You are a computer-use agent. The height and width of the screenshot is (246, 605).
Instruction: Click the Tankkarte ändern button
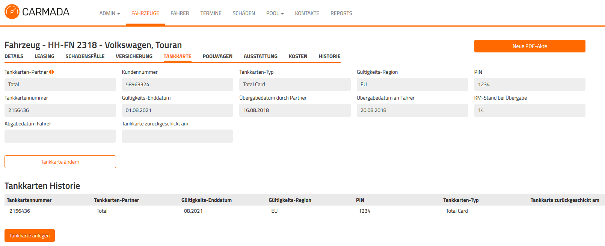point(60,162)
